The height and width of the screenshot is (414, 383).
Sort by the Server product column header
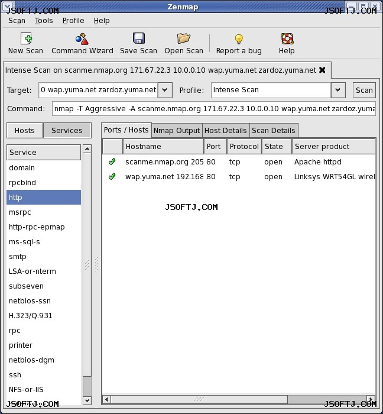[334, 146]
